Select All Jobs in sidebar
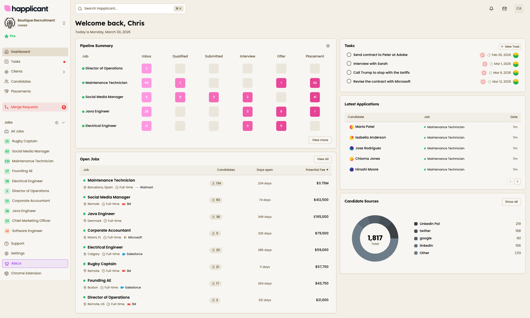Screen dimensions: 530x318 (35, 131)
